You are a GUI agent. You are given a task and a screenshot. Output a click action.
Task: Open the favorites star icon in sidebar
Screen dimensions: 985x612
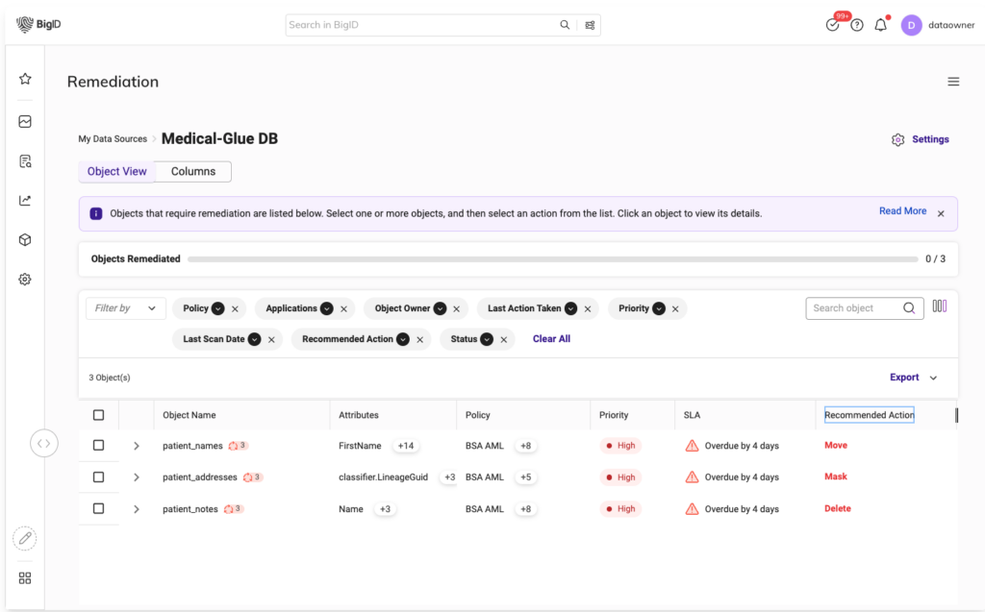[x=25, y=79]
